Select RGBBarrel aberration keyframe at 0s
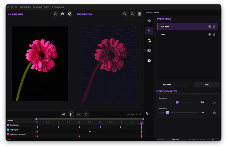This screenshot has height=148, width=227. 37,136
